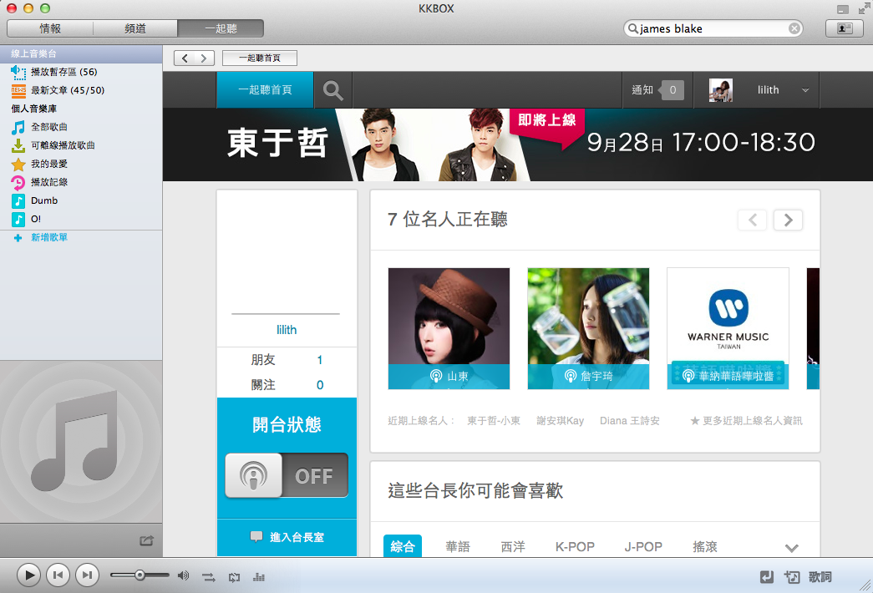Screen dimensions: 873x593
Task: Select the 華語 genre tab
Action: pyautogui.click(x=458, y=547)
